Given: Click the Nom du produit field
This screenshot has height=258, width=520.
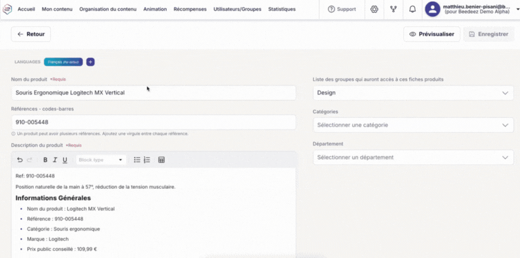Looking at the screenshot, I should pos(154,93).
